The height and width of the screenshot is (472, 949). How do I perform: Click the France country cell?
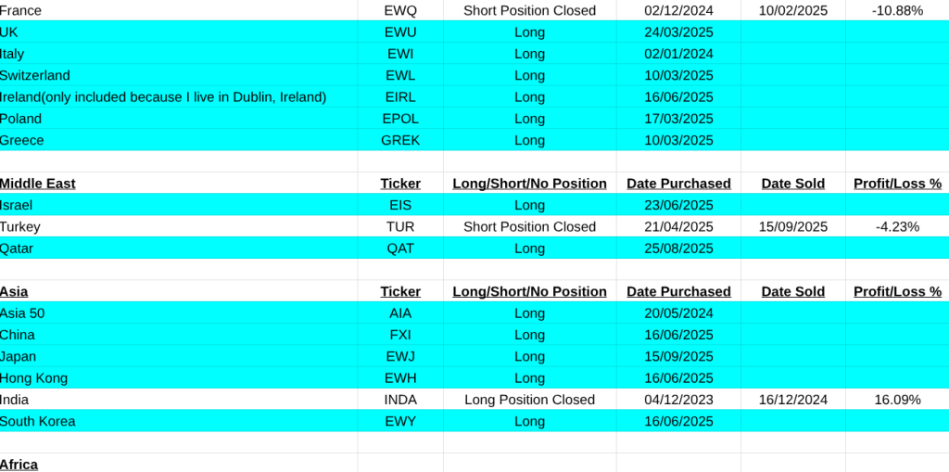tap(20, 10)
